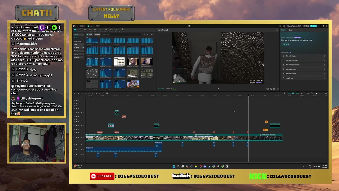
Task: Open the CapCut Menu dropdown
Action: point(82,26)
